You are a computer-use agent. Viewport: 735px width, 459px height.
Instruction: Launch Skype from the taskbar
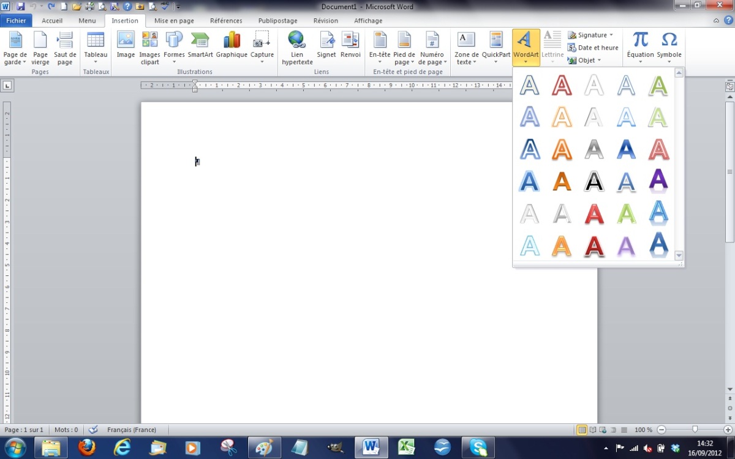478,447
